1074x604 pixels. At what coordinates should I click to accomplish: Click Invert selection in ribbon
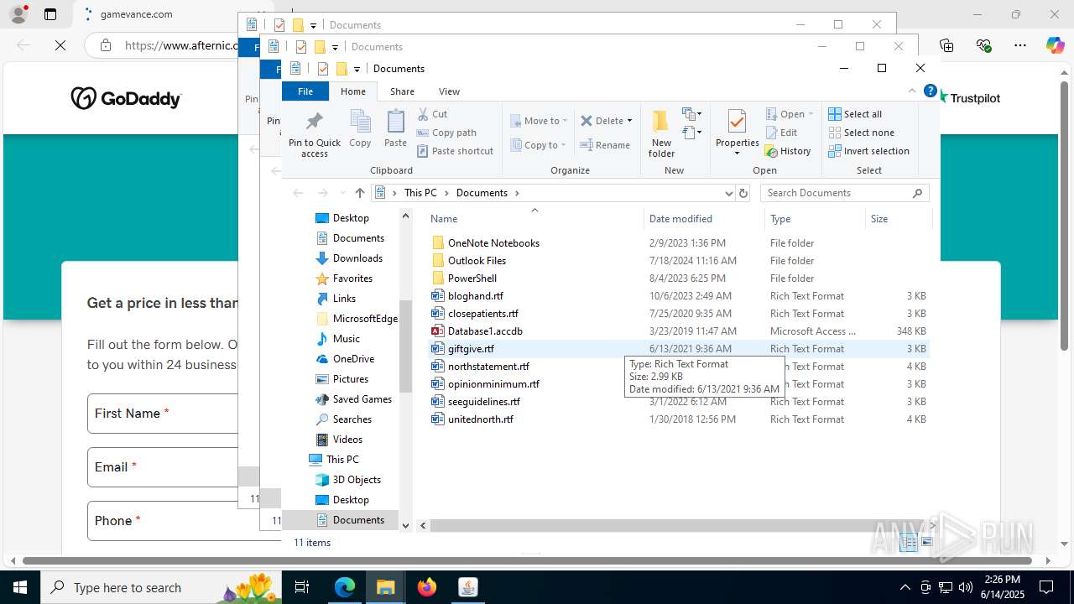(868, 151)
